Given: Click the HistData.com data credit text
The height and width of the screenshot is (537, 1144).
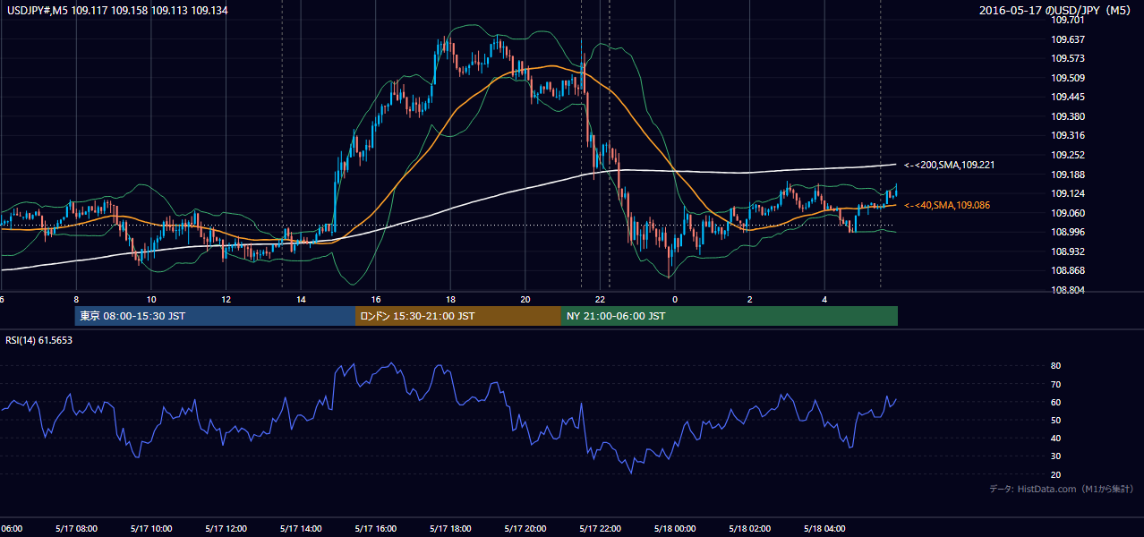Looking at the screenshot, I should 1062,489.
